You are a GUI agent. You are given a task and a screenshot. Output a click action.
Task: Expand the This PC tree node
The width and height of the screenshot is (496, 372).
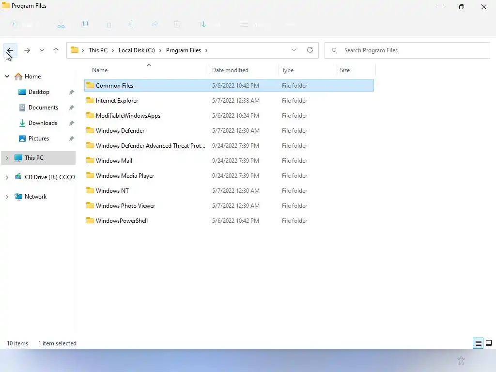[x=7, y=158]
